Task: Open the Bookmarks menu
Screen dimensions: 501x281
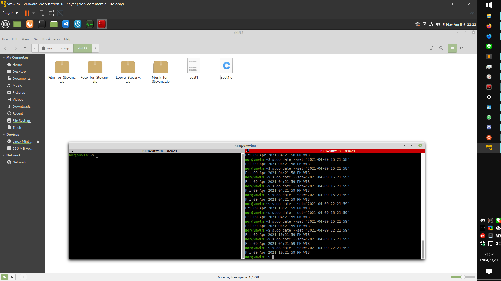Action: pos(51,39)
